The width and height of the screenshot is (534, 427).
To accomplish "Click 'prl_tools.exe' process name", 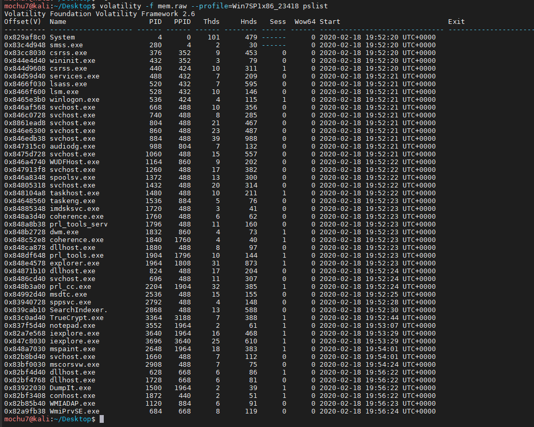I will (77, 255).
